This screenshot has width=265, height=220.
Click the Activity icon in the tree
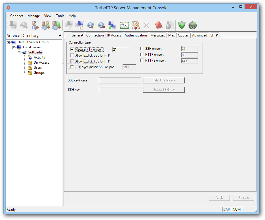[x=30, y=57]
